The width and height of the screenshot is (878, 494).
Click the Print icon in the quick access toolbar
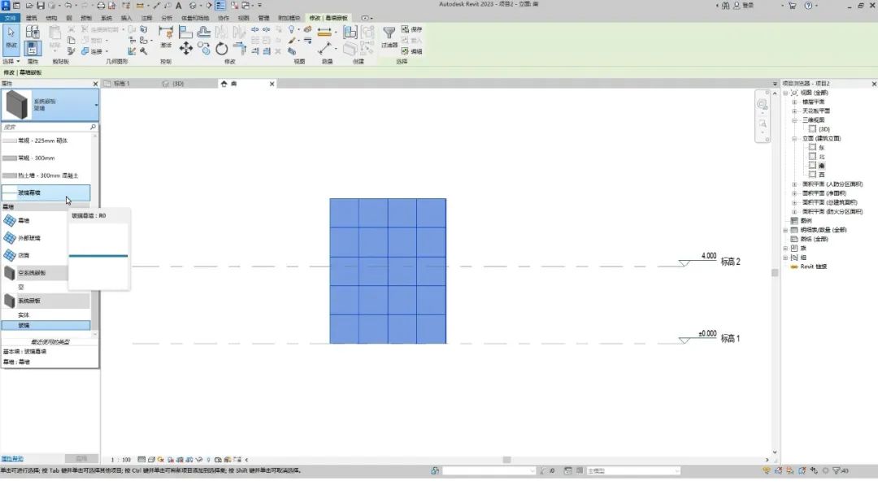point(101,6)
